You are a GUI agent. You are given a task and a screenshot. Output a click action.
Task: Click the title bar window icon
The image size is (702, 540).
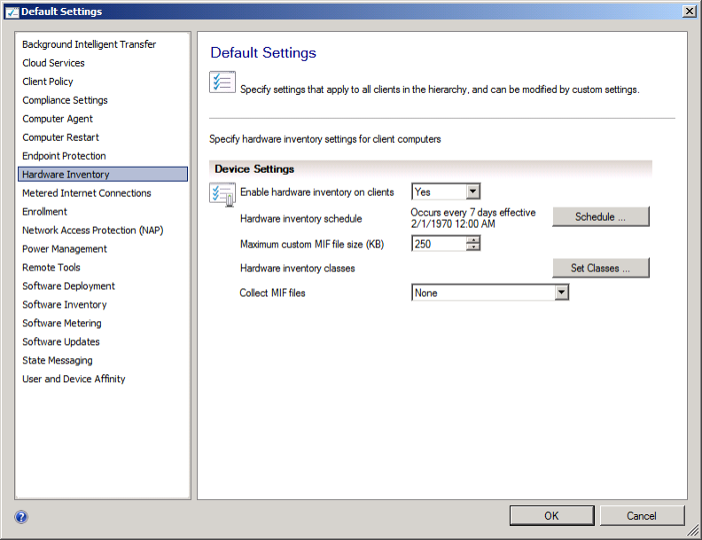point(11,12)
